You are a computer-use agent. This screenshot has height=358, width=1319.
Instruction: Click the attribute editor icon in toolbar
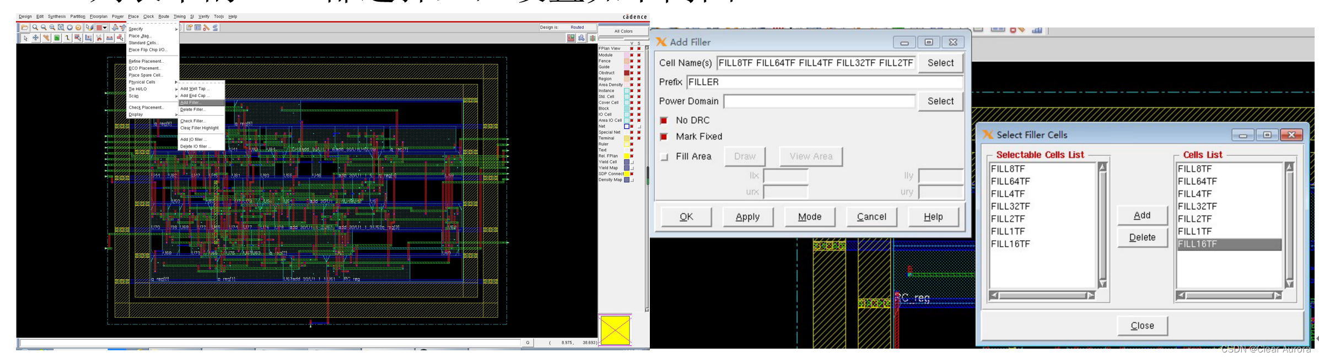click(189, 28)
